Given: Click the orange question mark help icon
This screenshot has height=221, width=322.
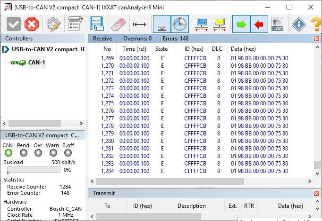Looking at the screenshot, I should (x=316, y=24).
